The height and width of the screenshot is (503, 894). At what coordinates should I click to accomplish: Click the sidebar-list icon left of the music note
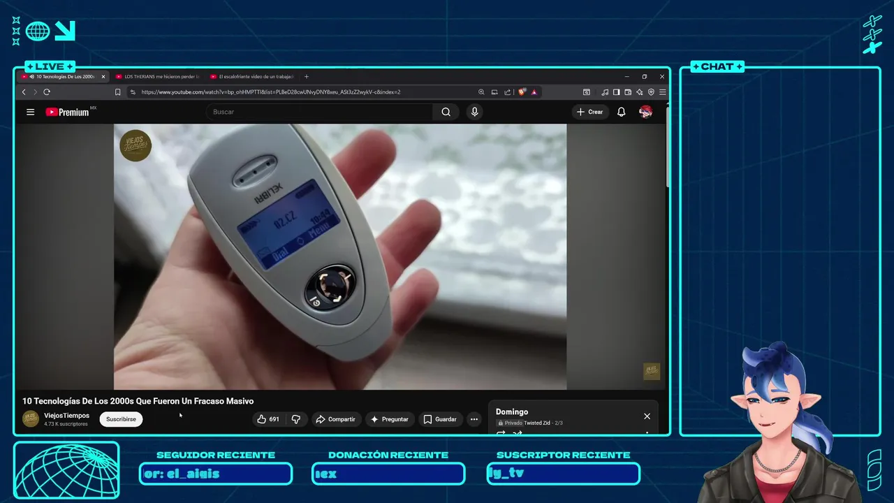pos(586,92)
